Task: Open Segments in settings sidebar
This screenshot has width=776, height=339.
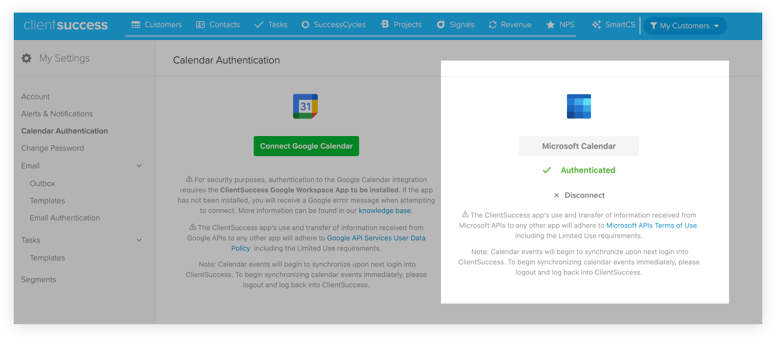Action: click(38, 280)
